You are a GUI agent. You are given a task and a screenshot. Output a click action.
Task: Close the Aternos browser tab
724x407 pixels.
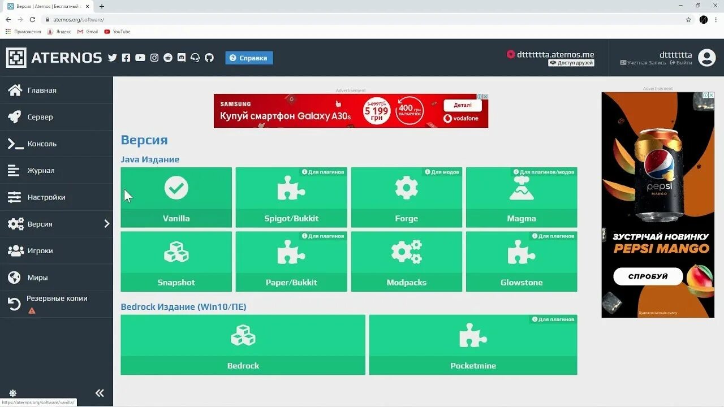point(87,6)
